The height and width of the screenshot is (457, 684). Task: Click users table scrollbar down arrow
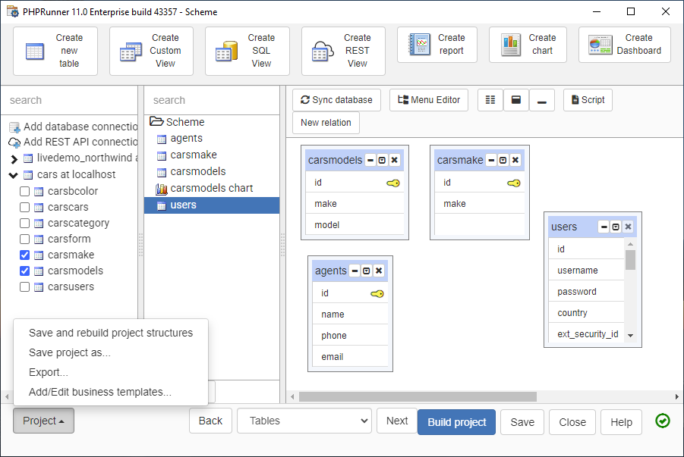(630, 335)
